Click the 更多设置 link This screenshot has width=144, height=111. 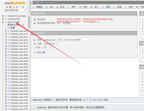click(x=41, y=52)
